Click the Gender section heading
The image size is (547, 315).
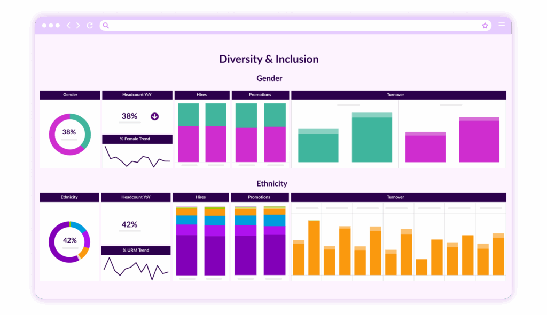(x=269, y=78)
